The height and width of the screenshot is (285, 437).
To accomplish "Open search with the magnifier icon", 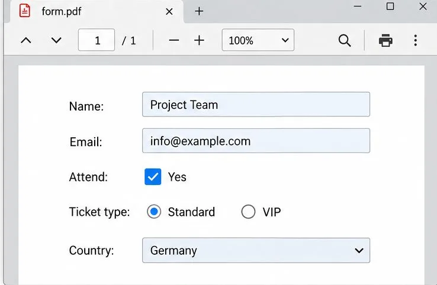I will pyautogui.click(x=345, y=41).
